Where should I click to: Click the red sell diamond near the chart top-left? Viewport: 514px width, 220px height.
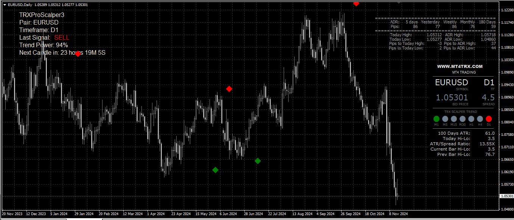tap(78, 54)
